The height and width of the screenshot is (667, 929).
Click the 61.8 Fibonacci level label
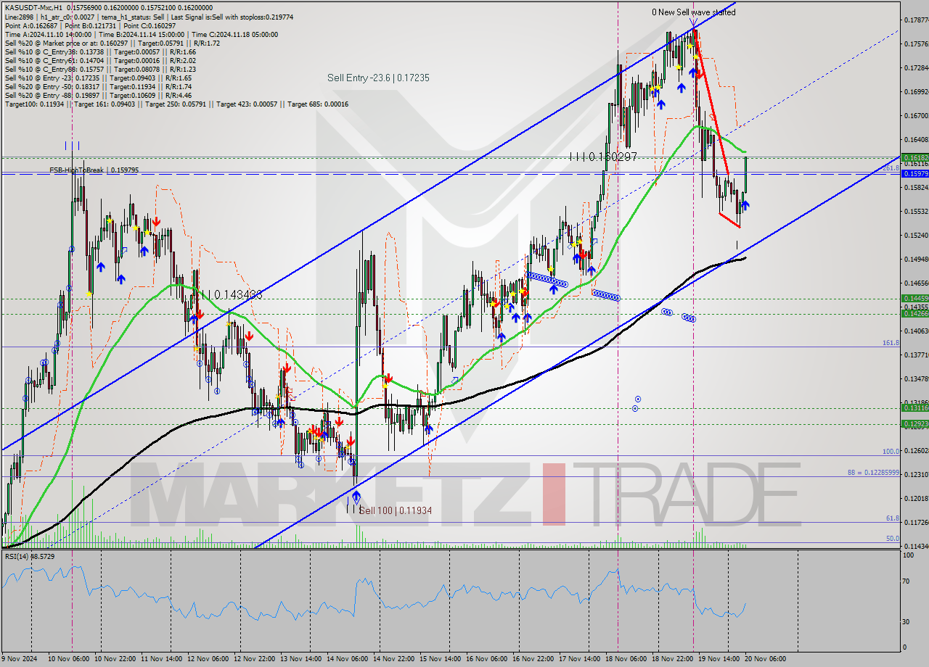point(893,518)
